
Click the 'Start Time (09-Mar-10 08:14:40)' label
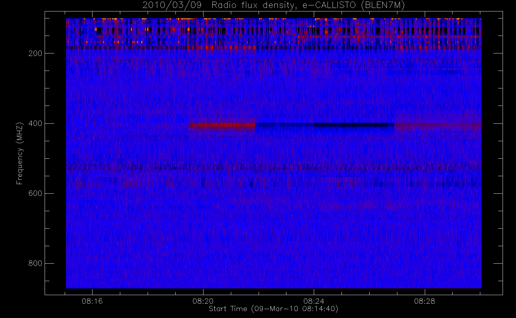point(273,309)
